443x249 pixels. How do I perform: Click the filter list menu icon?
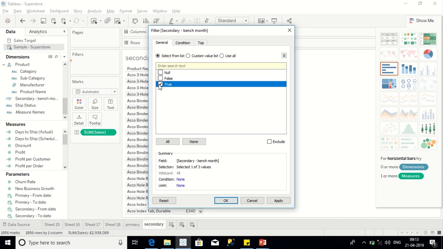[284, 56]
